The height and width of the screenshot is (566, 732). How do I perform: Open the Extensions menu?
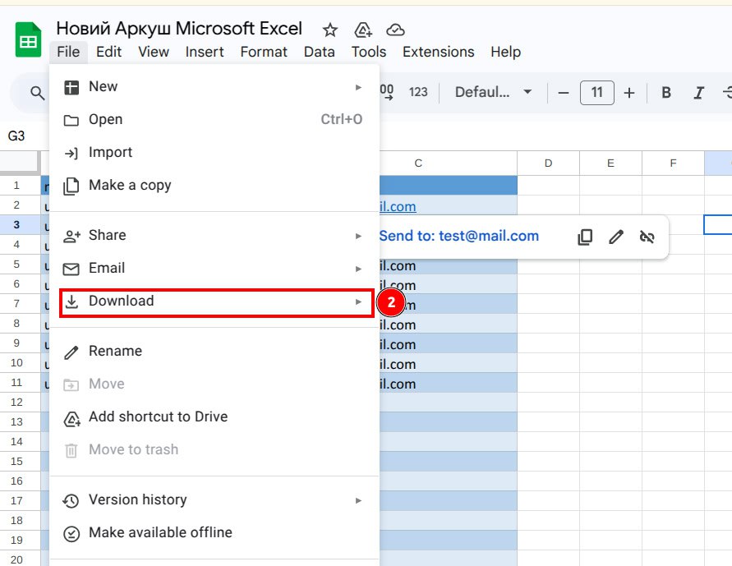[x=439, y=52]
